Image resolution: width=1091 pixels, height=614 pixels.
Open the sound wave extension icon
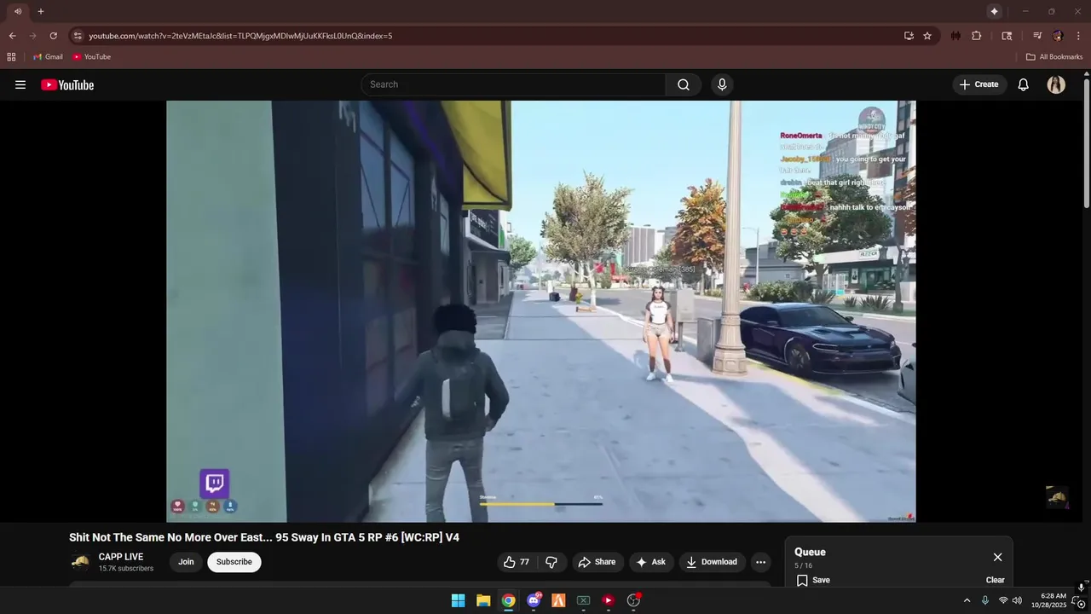pos(955,36)
